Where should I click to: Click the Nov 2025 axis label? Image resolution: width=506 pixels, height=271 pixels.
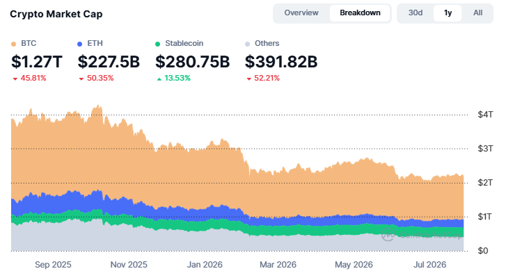pyautogui.click(x=129, y=265)
